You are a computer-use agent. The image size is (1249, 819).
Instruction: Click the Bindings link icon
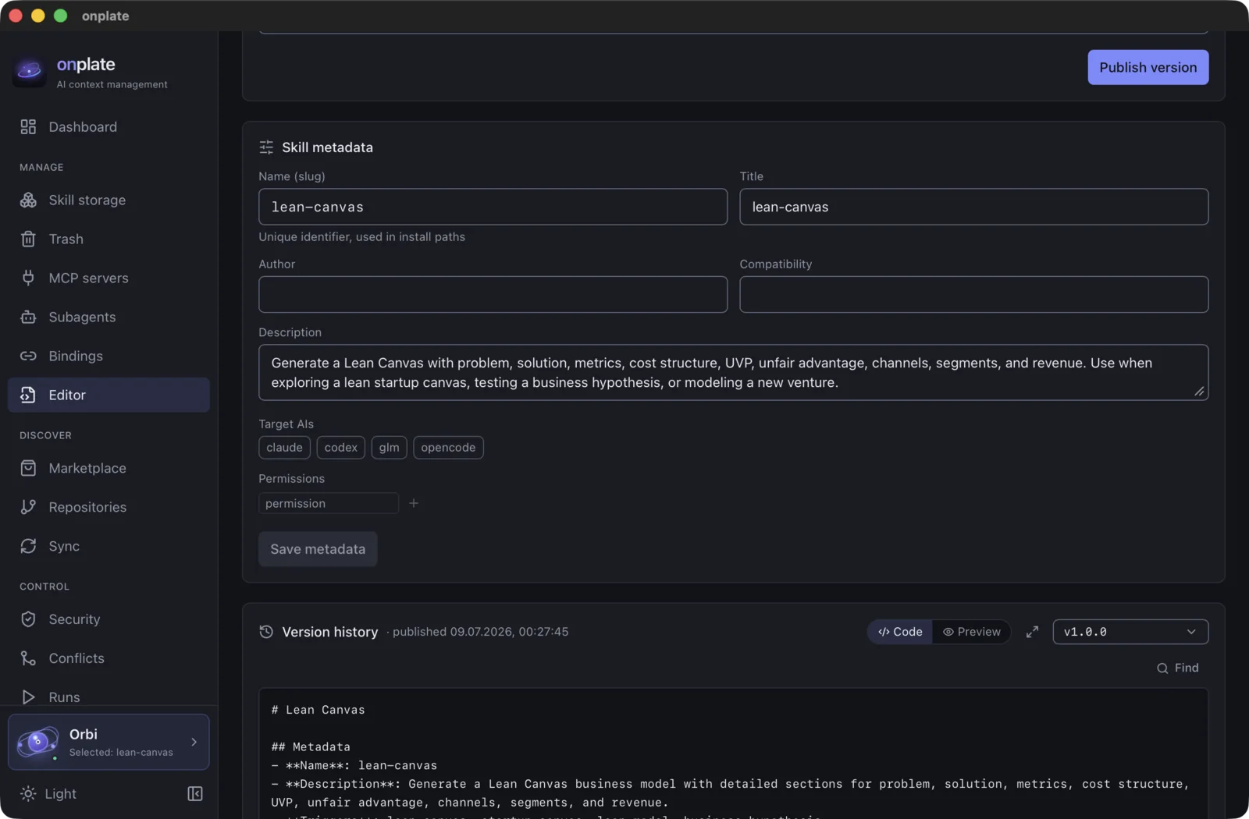28,356
